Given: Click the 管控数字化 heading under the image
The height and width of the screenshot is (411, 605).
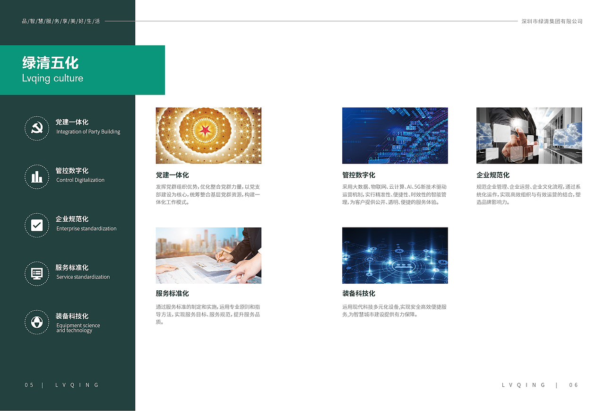Looking at the screenshot, I should click(359, 175).
